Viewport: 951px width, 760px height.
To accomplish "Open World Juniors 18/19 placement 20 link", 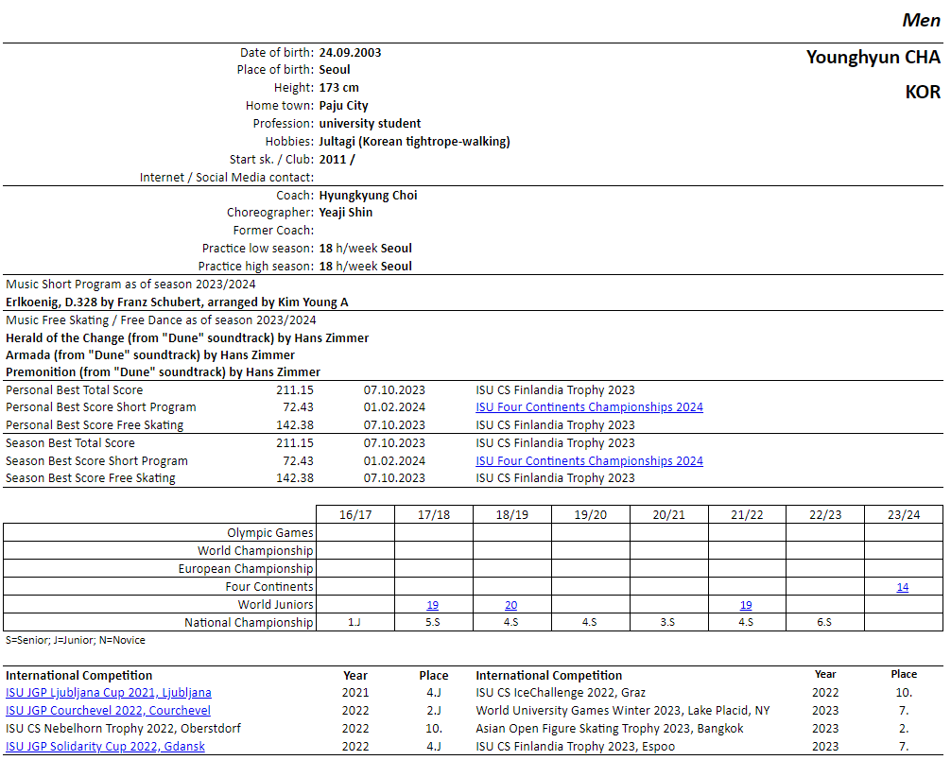I will [510, 605].
